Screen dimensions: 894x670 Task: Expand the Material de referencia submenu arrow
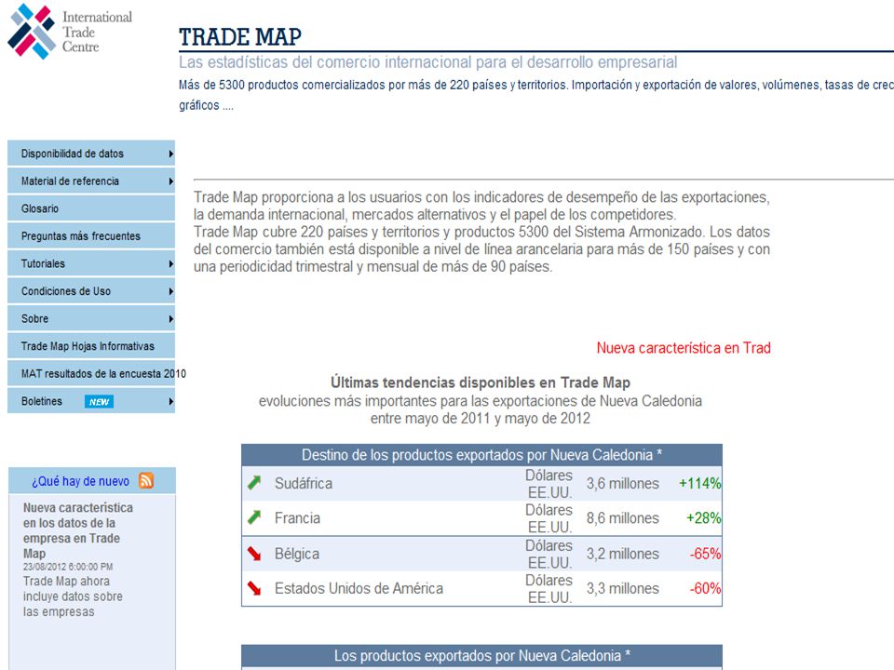170,181
